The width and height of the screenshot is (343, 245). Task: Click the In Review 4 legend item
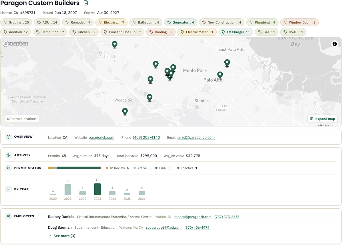117,168
